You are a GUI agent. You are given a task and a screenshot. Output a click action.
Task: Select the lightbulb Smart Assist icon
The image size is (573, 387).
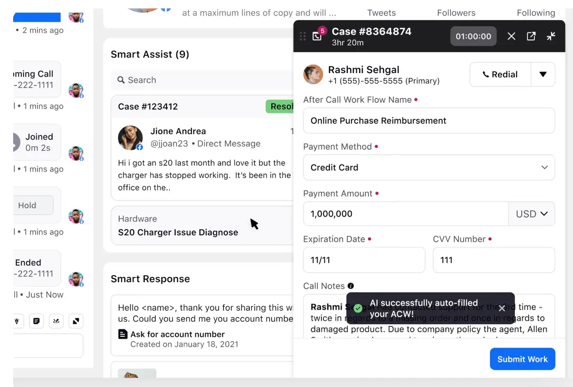(17, 321)
